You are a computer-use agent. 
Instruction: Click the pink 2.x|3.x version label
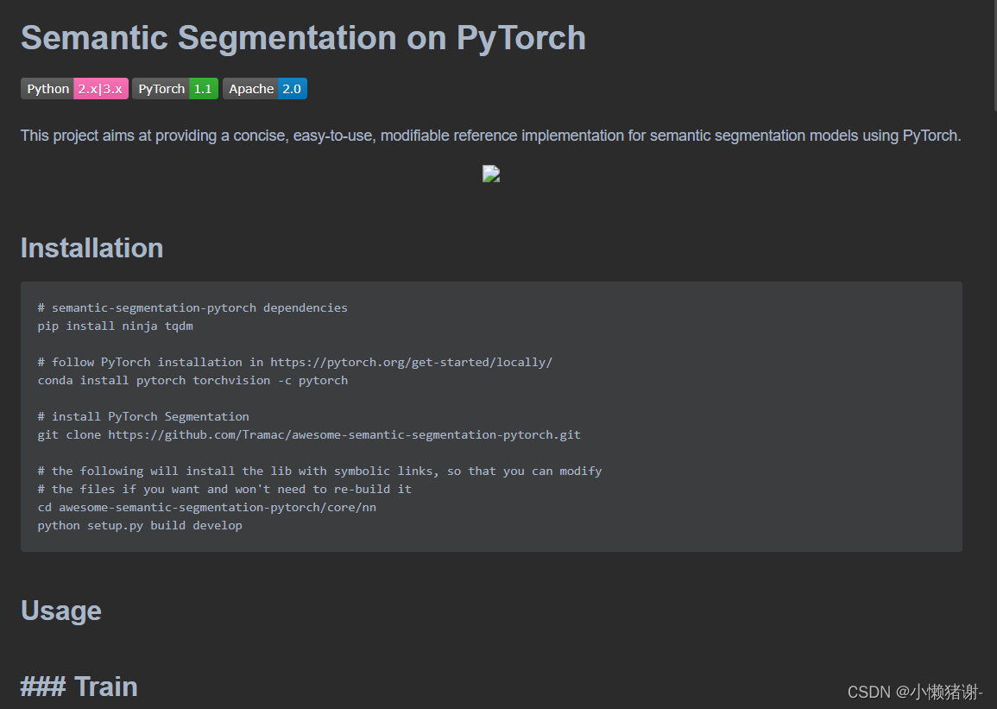(x=101, y=88)
